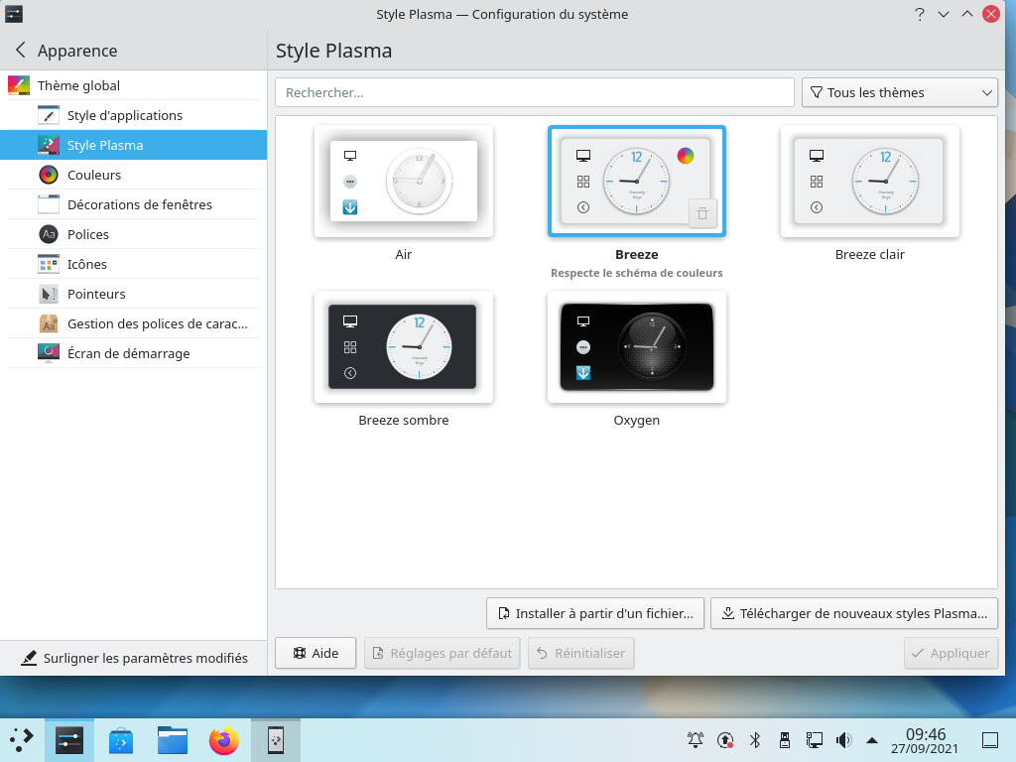The width and height of the screenshot is (1016, 762).
Task: Expand hidden system tray icons arrow
Action: (872, 740)
